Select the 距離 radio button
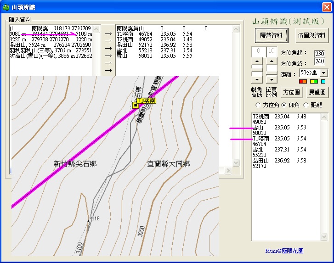This screenshot has width=334, height=263. pos(306,105)
